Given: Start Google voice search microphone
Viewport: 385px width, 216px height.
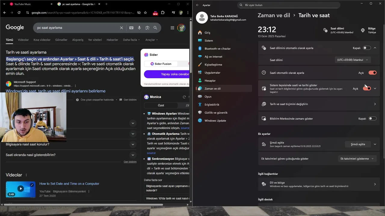Looking at the screenshot, I should click(139, 28).
